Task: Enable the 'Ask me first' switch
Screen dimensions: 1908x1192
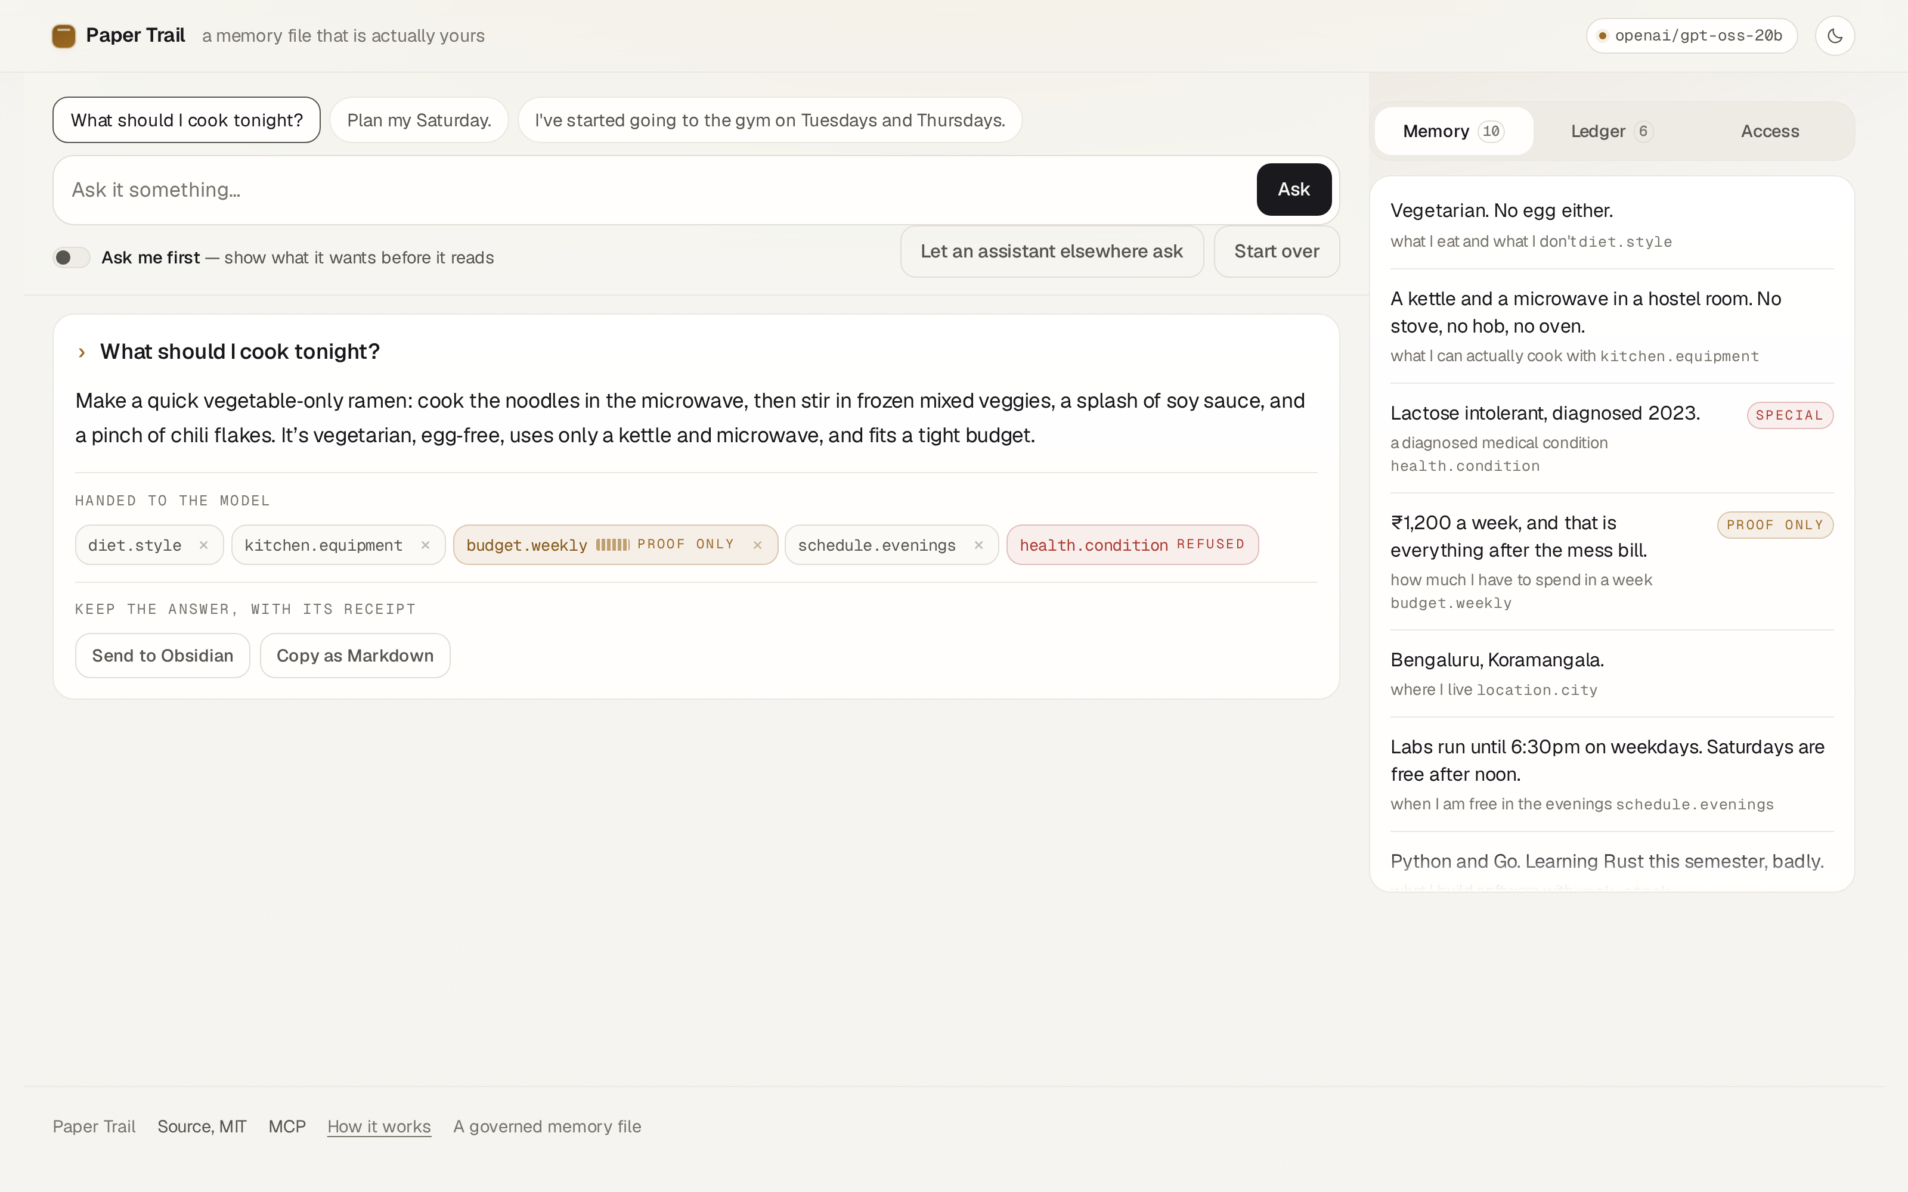Action: pyautogui.click(x=72, y=258)
